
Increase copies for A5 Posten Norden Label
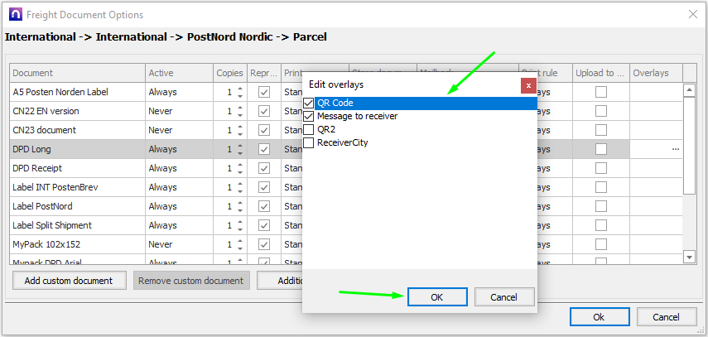click(240, 89)
